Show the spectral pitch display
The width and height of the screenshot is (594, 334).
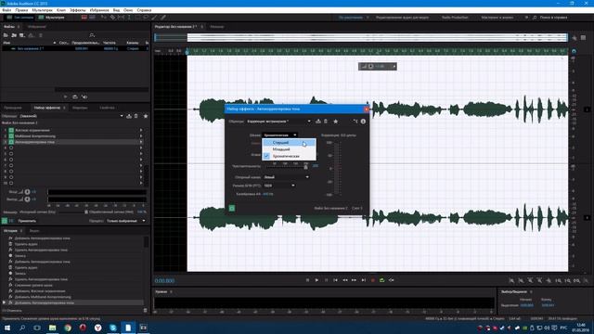click(92, 18)
